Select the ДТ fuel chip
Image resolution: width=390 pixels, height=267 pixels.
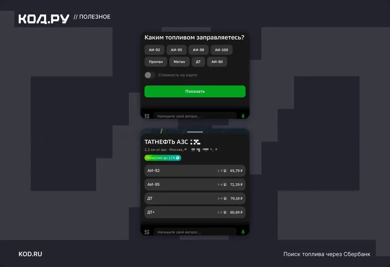198,61
